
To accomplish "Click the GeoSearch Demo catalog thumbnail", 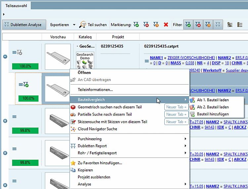I will coord(85,60).
